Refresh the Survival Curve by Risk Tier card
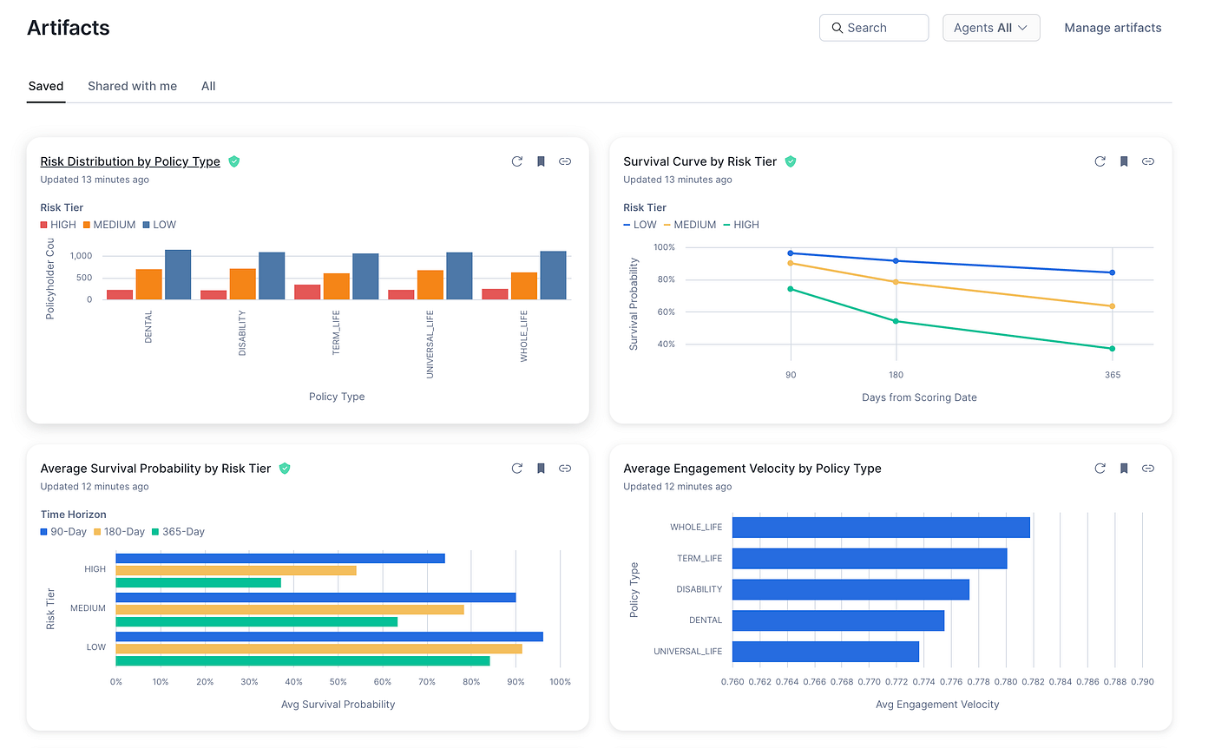 pos(1100,161)
